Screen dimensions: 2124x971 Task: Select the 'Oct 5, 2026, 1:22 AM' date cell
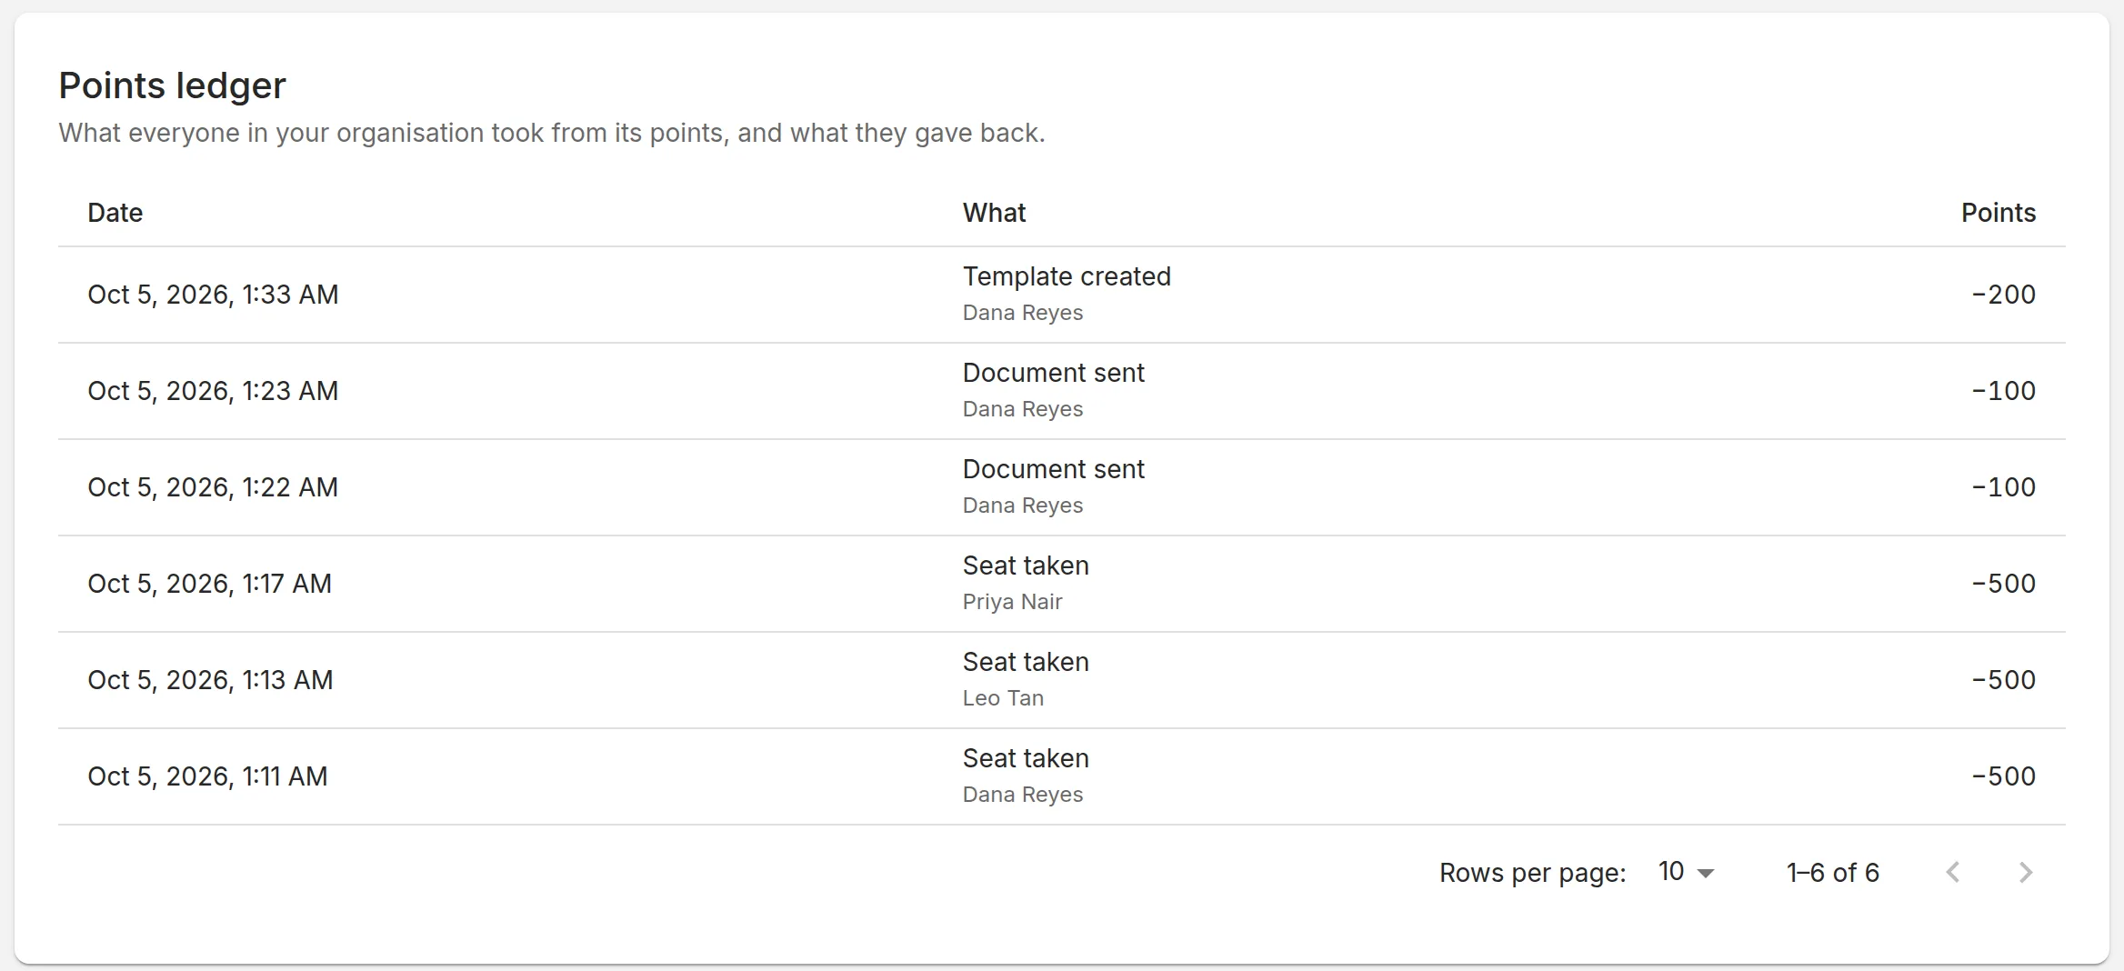[213, 487]
